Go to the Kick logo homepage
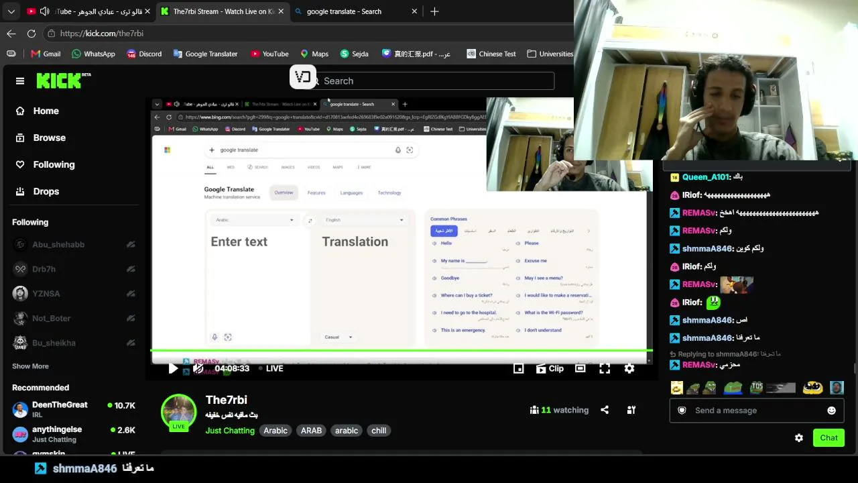Screen dimensions: 858x483 tap(64, 80)
